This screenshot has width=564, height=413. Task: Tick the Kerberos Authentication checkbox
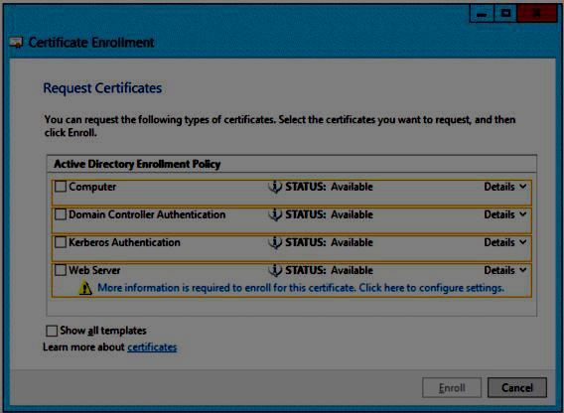[x=61, y=242]
